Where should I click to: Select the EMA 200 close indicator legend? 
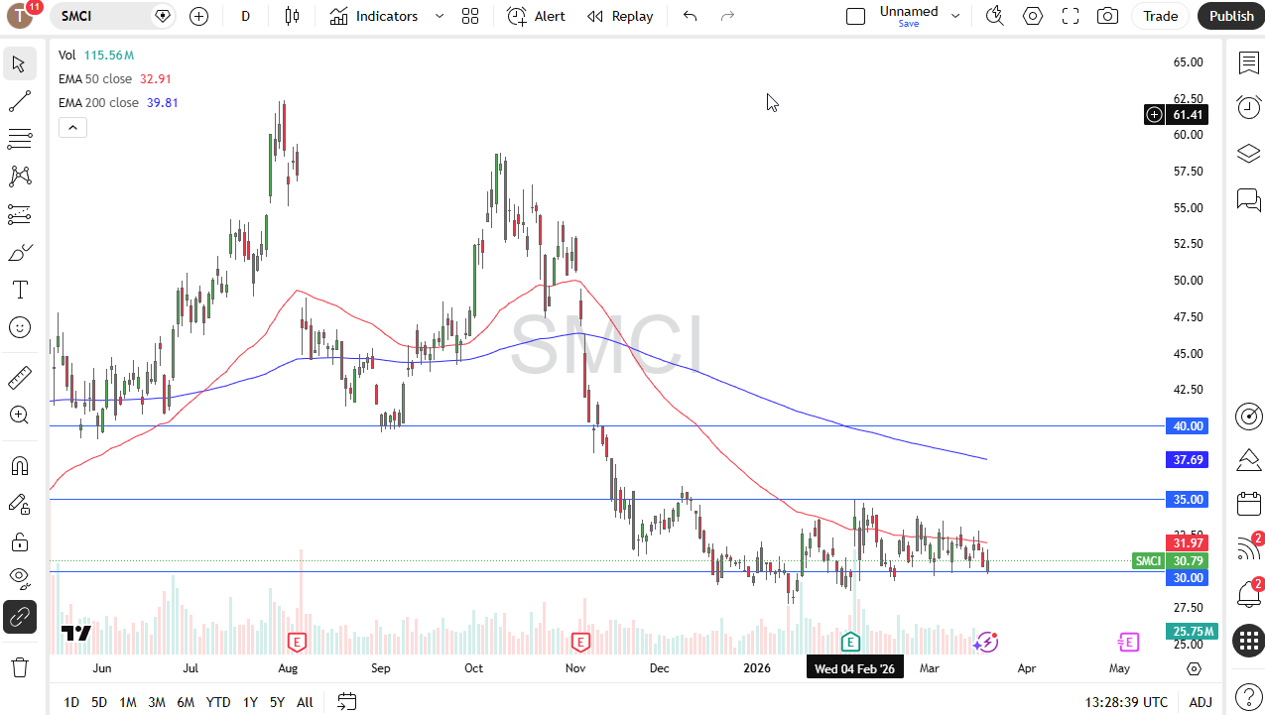[x=119, y=103]
